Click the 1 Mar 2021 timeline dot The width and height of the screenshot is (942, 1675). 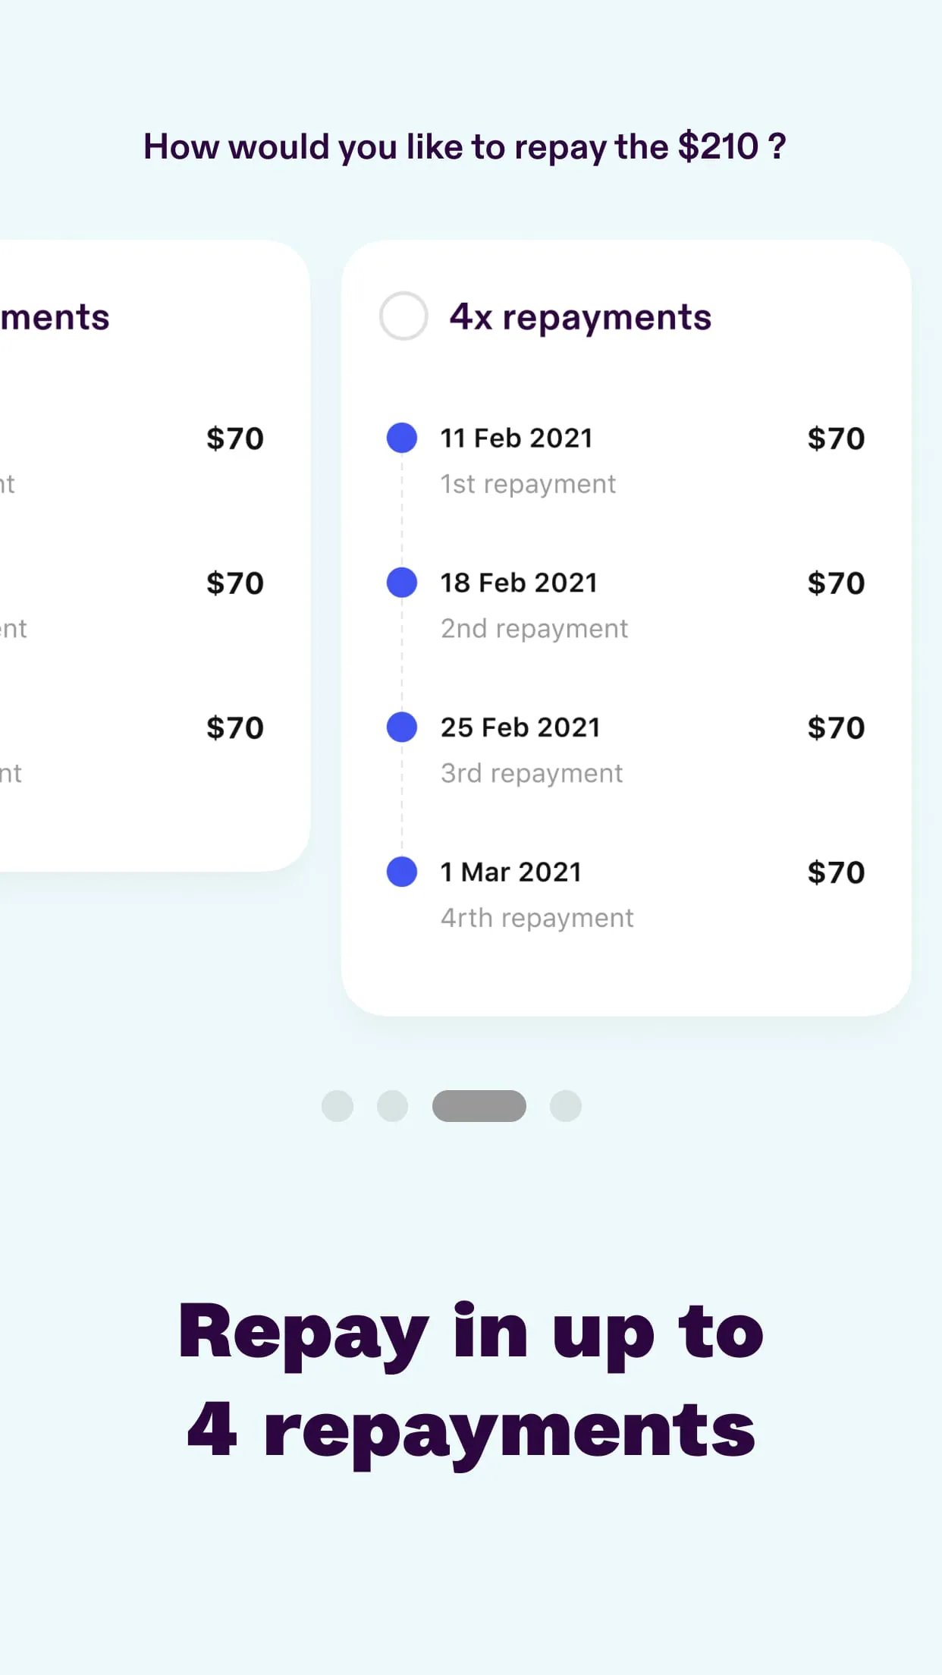coord(401,872)
